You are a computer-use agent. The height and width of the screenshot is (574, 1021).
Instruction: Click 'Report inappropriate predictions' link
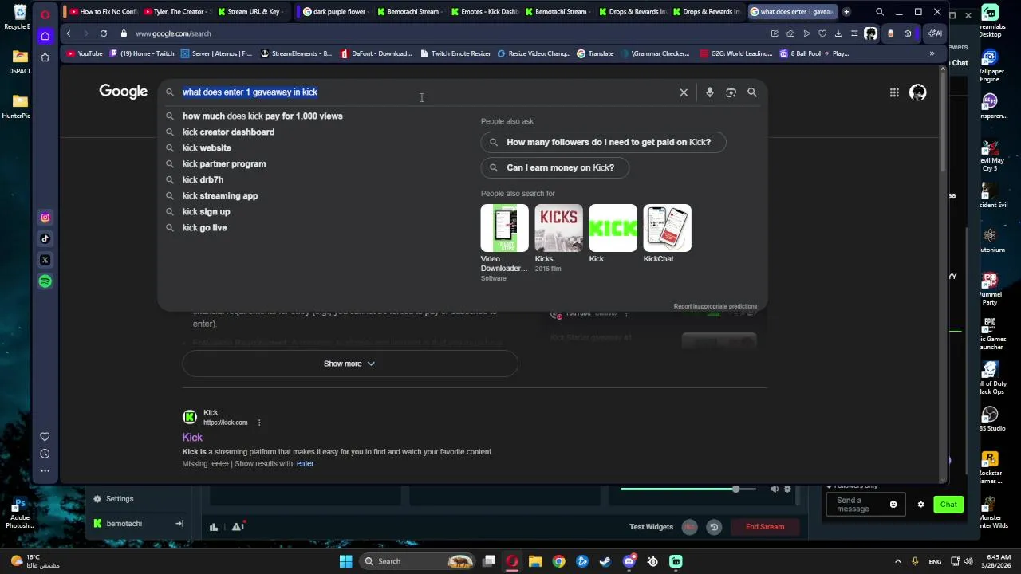pos(715,306)
